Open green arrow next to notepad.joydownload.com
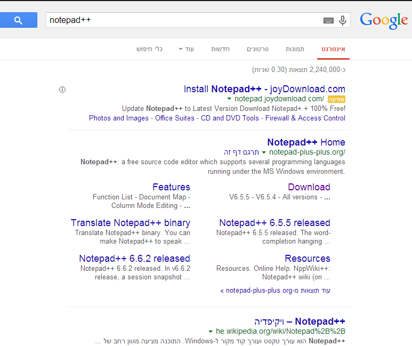The image size is (412, 346). 229,99
